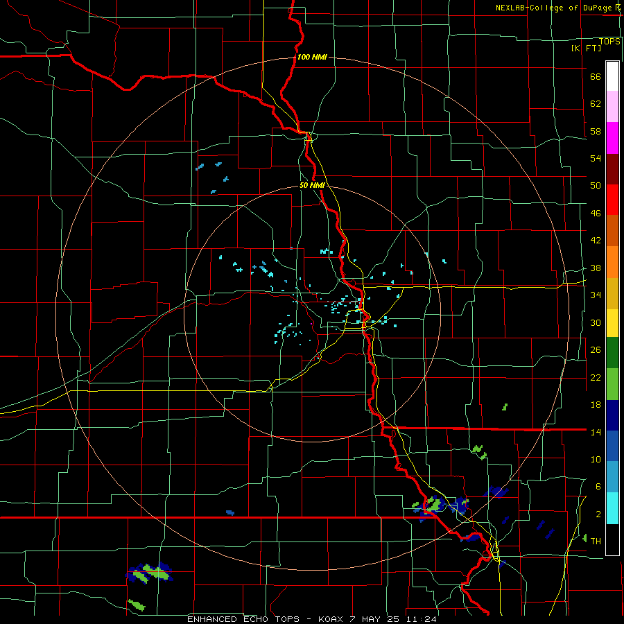Click the "50" legend value

(x=596, y=186)
